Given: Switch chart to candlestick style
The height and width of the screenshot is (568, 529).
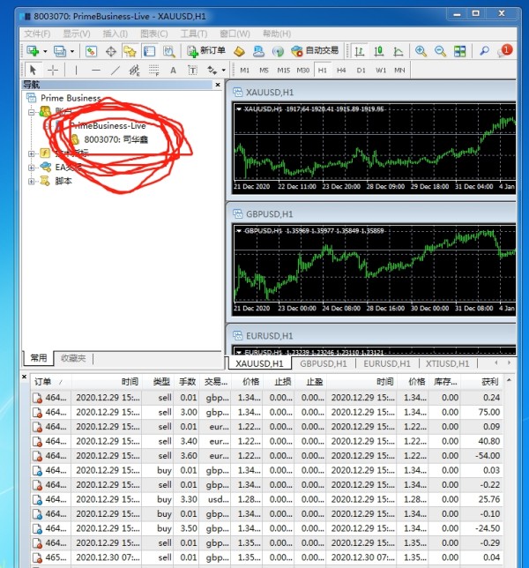Looking at the screenshot, I should coord(379,51).
